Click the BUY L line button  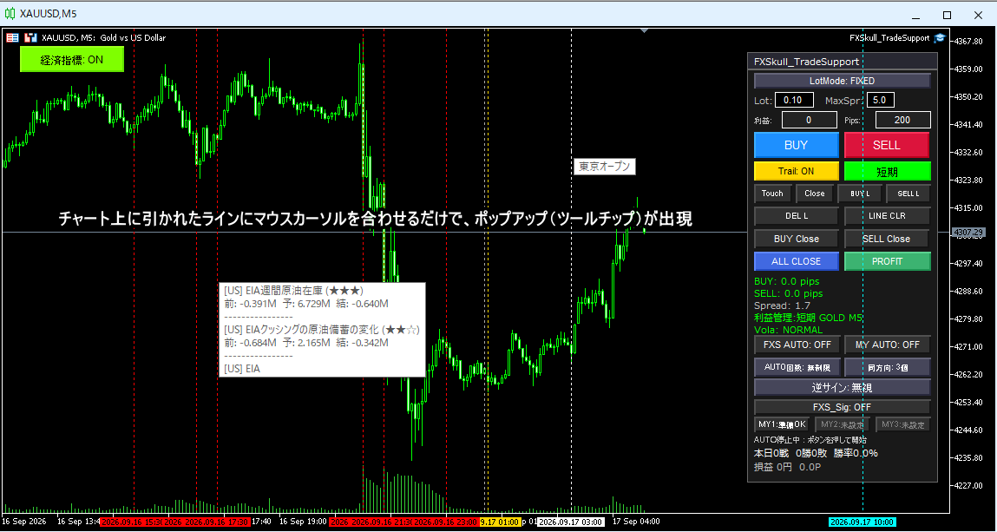860,194
